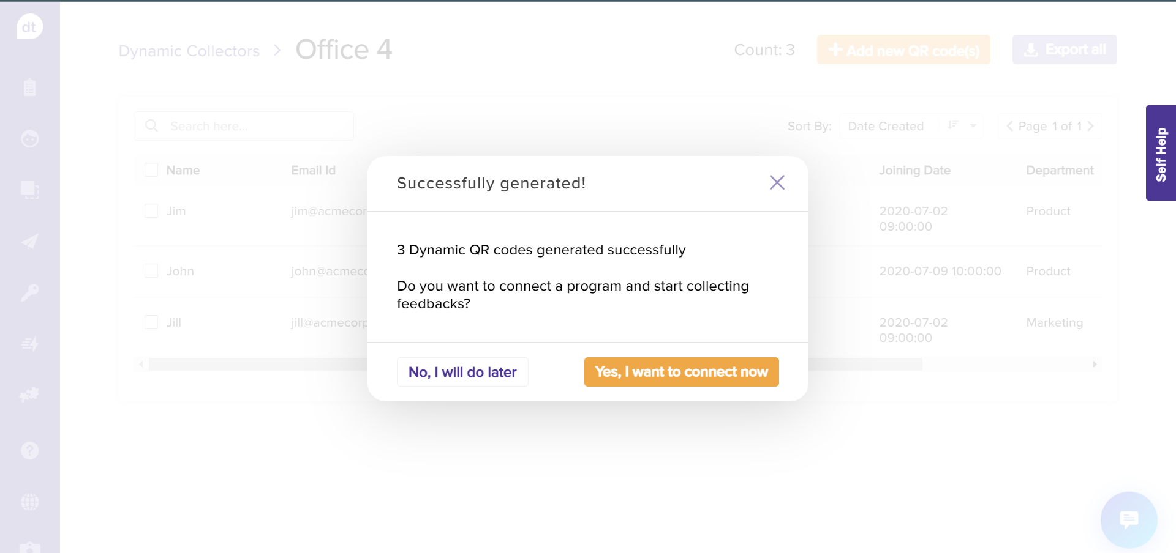Choose No, I will do later
Screen dimensions: 1176x553
point(462,372)
